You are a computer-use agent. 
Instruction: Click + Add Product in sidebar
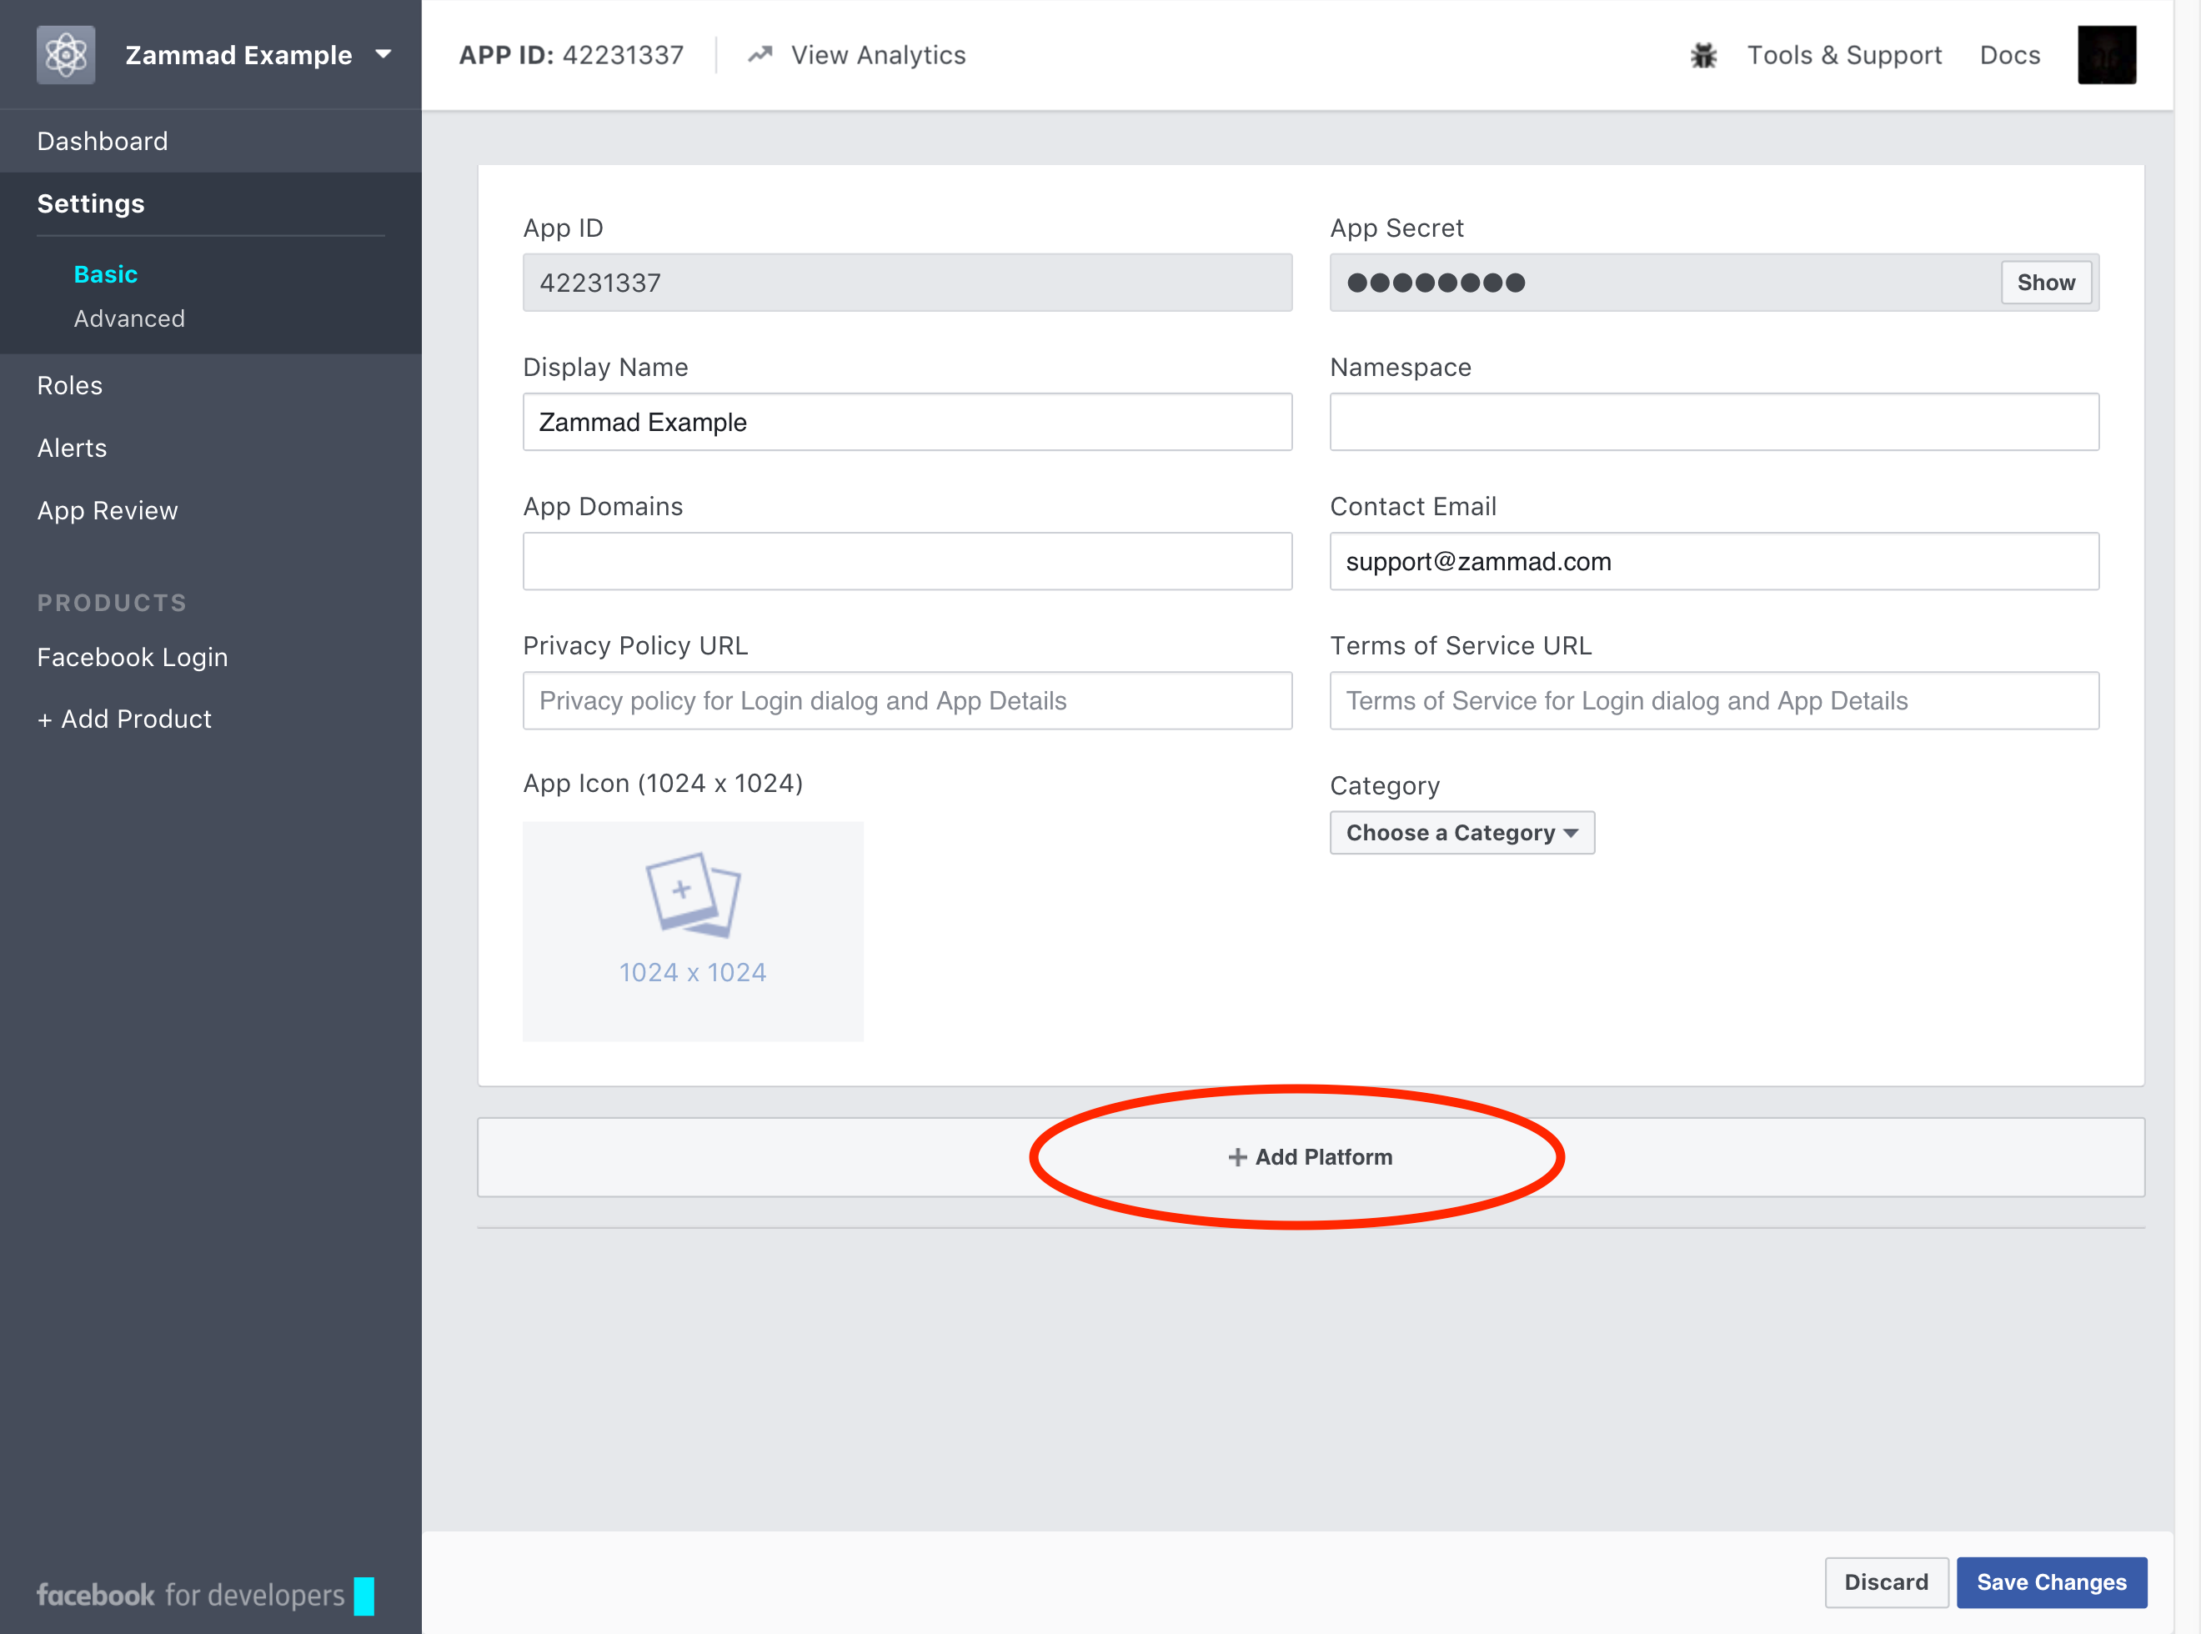(123, 719)
